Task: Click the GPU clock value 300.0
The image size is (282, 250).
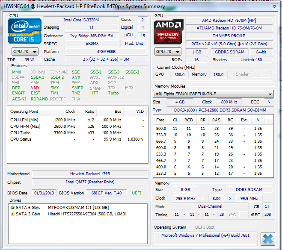Action: click(x=179, y=74)
